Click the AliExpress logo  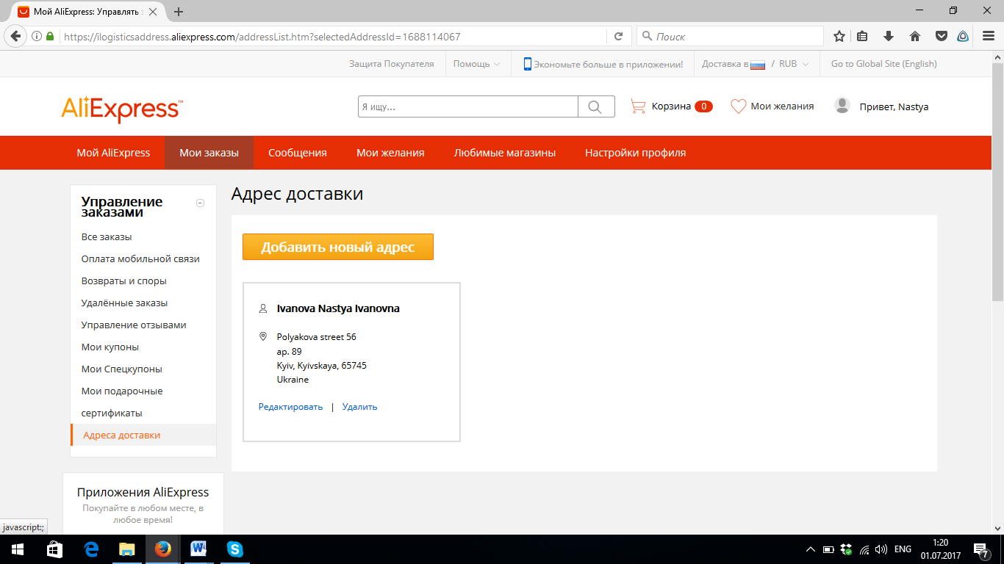point(122,109)
